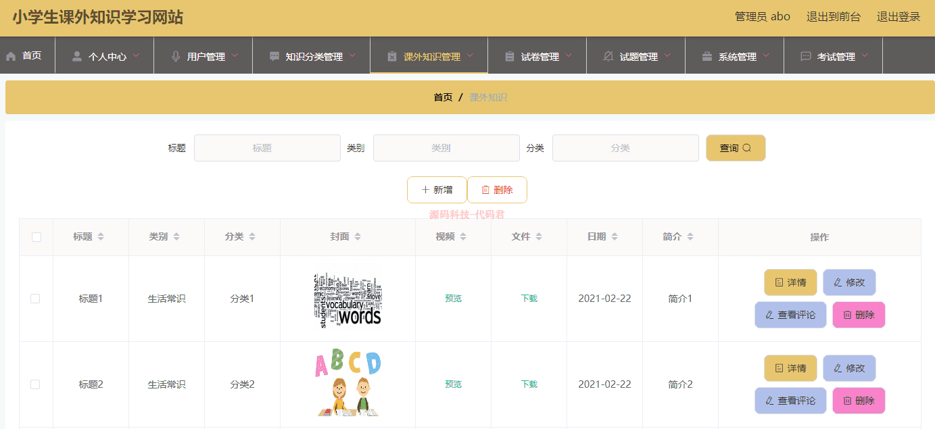This screenshot has height=429, width=935.
Task: Toggle the select-all checkbox in table header
Action: [37, 237]
